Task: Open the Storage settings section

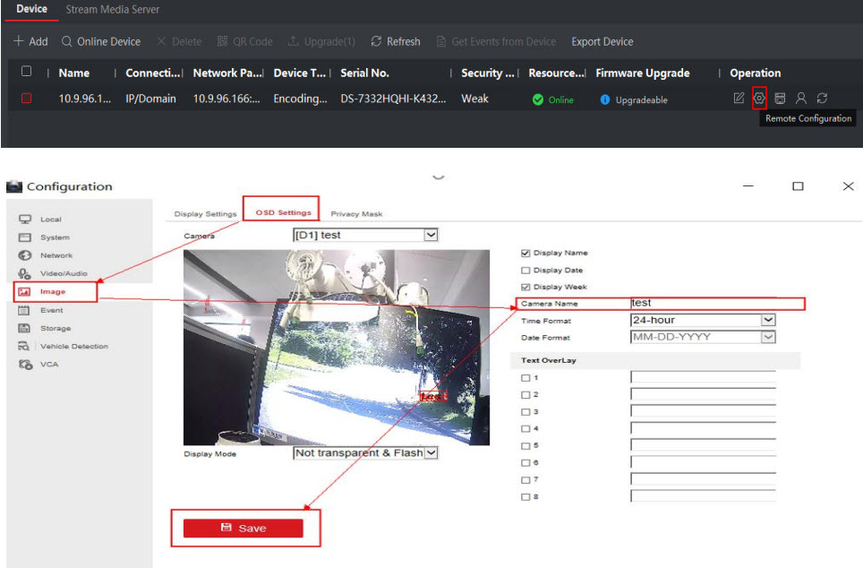Action: point(55,328)
